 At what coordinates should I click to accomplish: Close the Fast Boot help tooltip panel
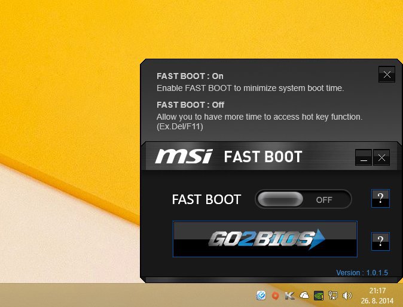(387, 75)
